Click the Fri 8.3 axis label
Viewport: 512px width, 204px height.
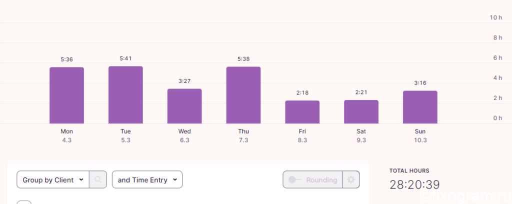click(302, 136)
